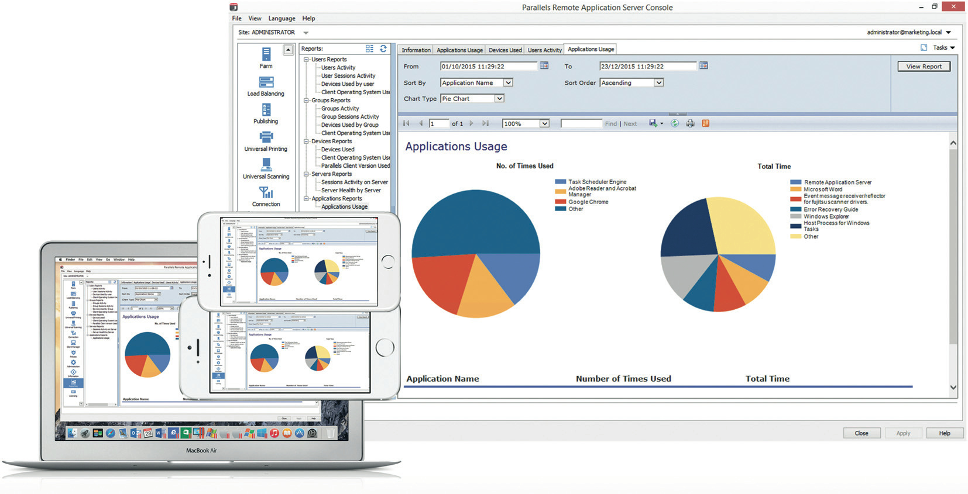Select the Universal Scanning category
This screenshot has width=968, height=494.
point(266,168)
